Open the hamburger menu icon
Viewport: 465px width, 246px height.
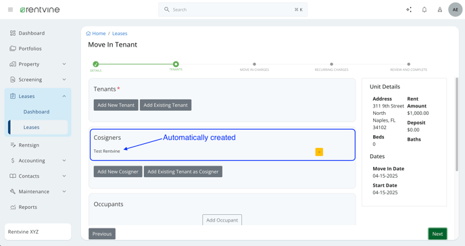(10, 9)
